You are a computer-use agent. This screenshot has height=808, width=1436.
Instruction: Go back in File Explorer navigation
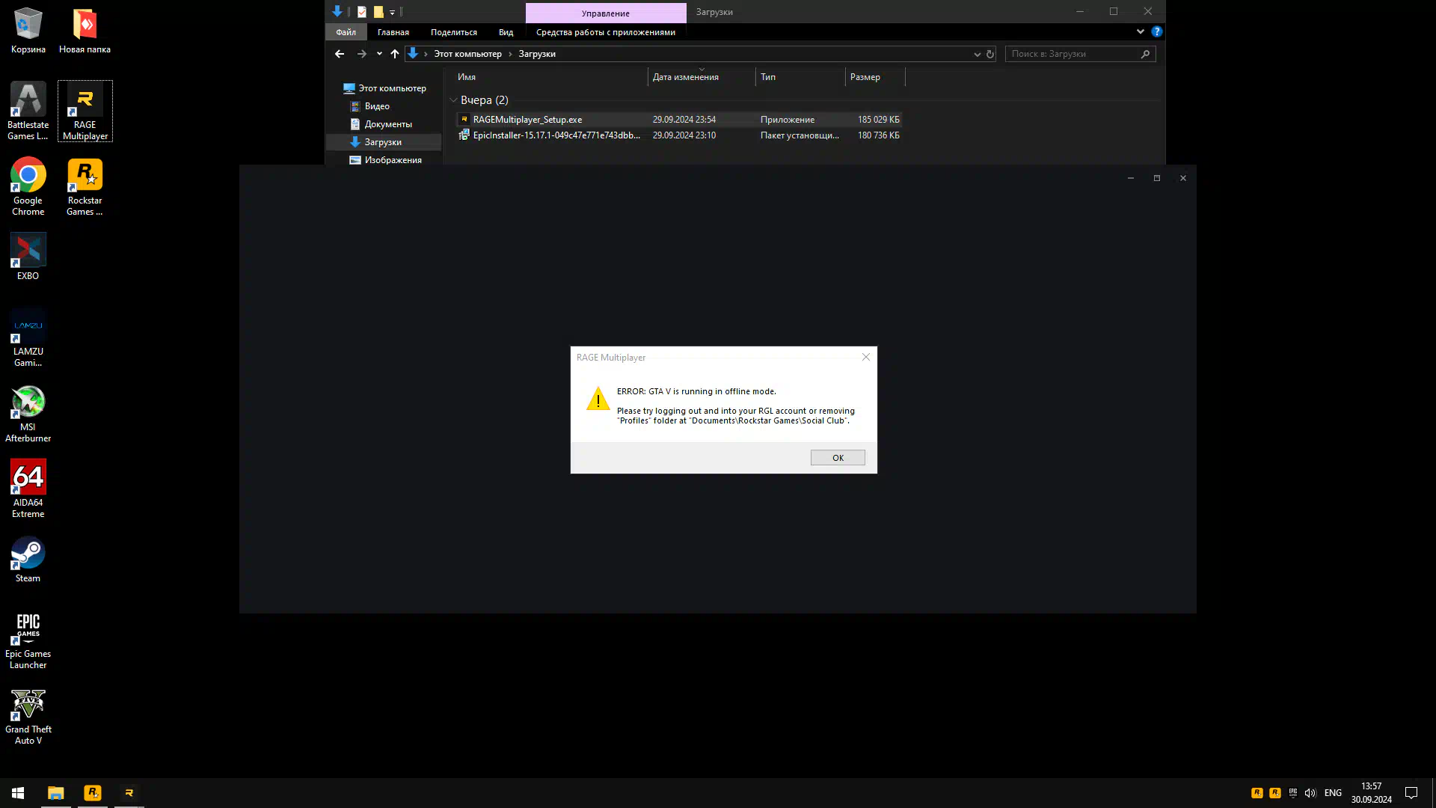(340, 54)
